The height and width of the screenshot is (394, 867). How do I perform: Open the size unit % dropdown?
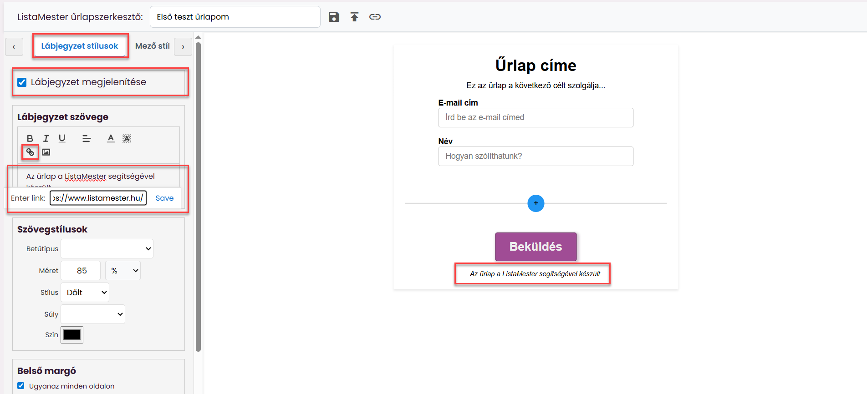pos(123,270)
